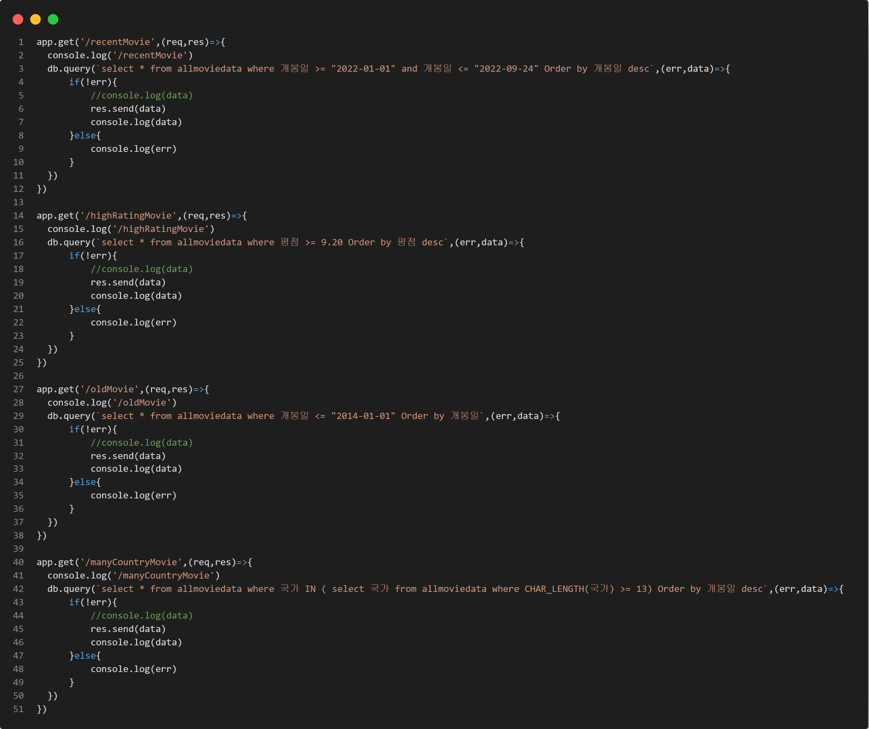This screenshot has width=869, height=729.
Task: Click CHAR_LENGTH in the line 42 query
Action: pos(555,589)
